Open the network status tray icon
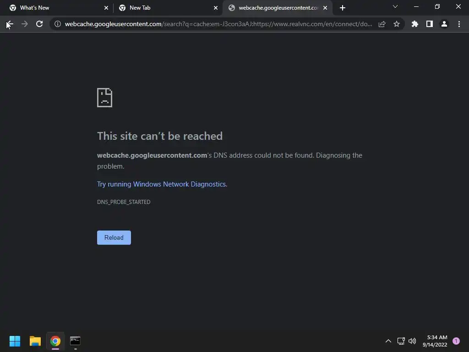The height and width of the screenshot is (352, 469). click(401, 341)
